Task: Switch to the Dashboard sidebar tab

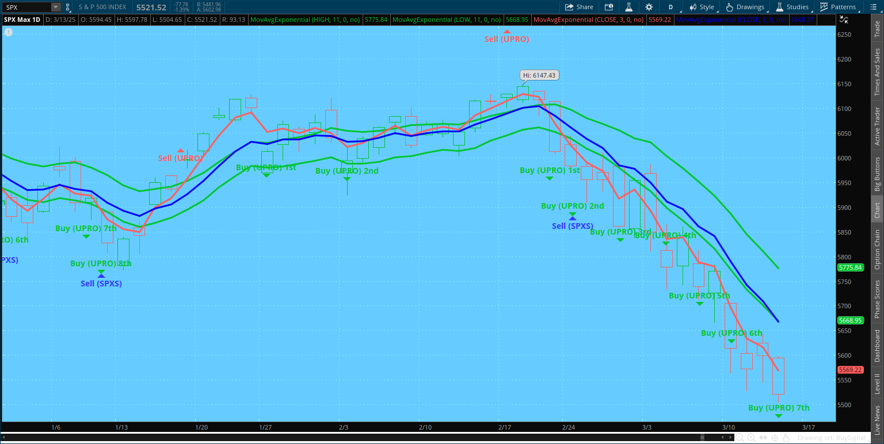Action: point(877,346)
